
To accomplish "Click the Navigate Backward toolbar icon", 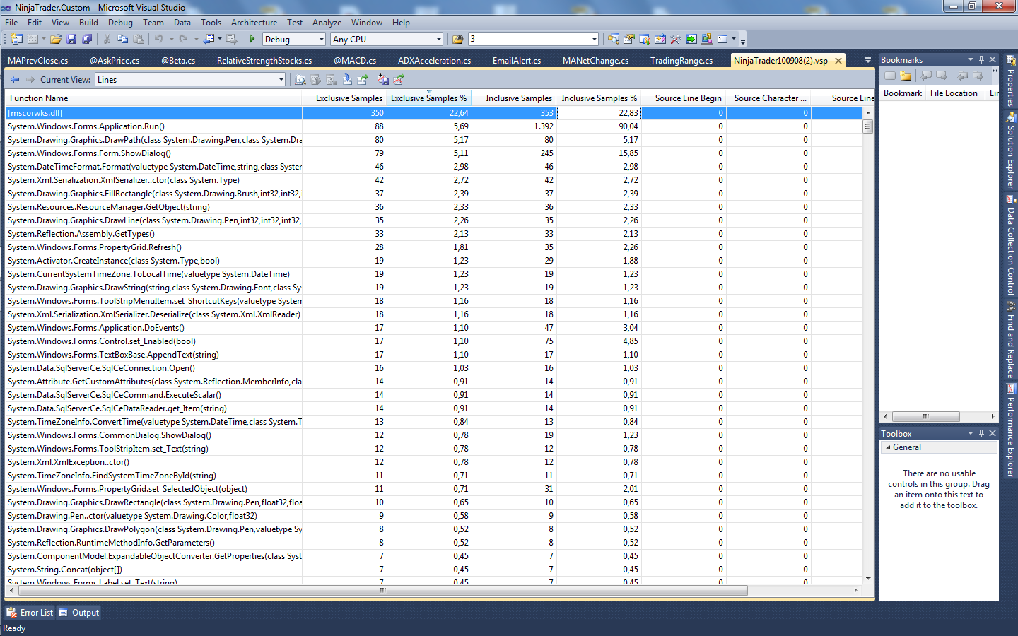I will [209, 40].
